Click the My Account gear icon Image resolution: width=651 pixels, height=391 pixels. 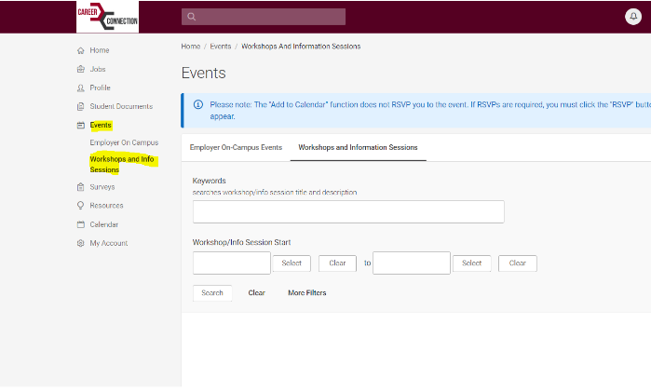click(x=80, y=243)
